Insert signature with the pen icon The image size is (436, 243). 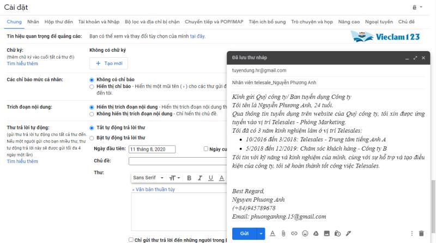[348, 234]
